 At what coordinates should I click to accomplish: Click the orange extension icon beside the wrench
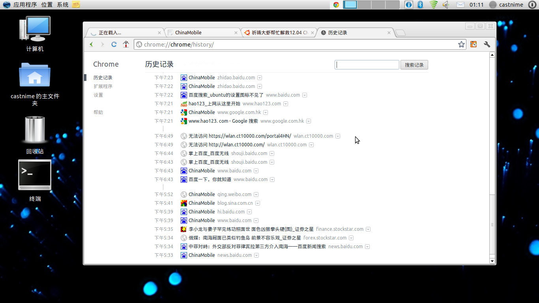click(473, 44)
